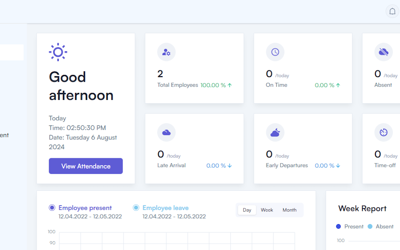Click the 'On Time' label
Image resolution: width=400 pixels, height=250 pixels.
click(x=277, y=85)
